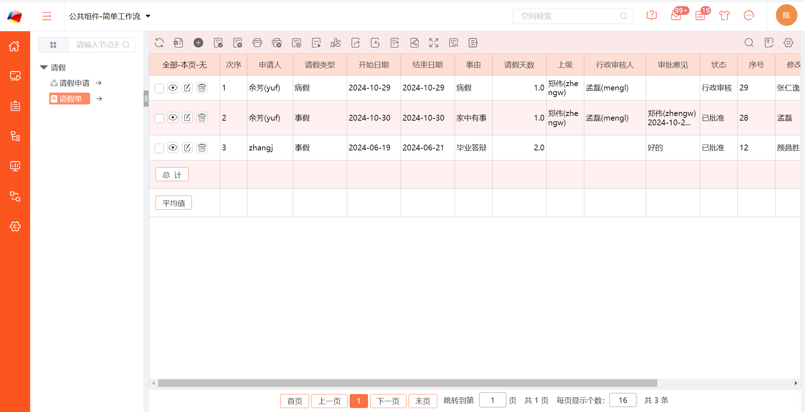
Task: Sort by the 状态 column header
Action: pyautogui.click(x=719, y=65)
